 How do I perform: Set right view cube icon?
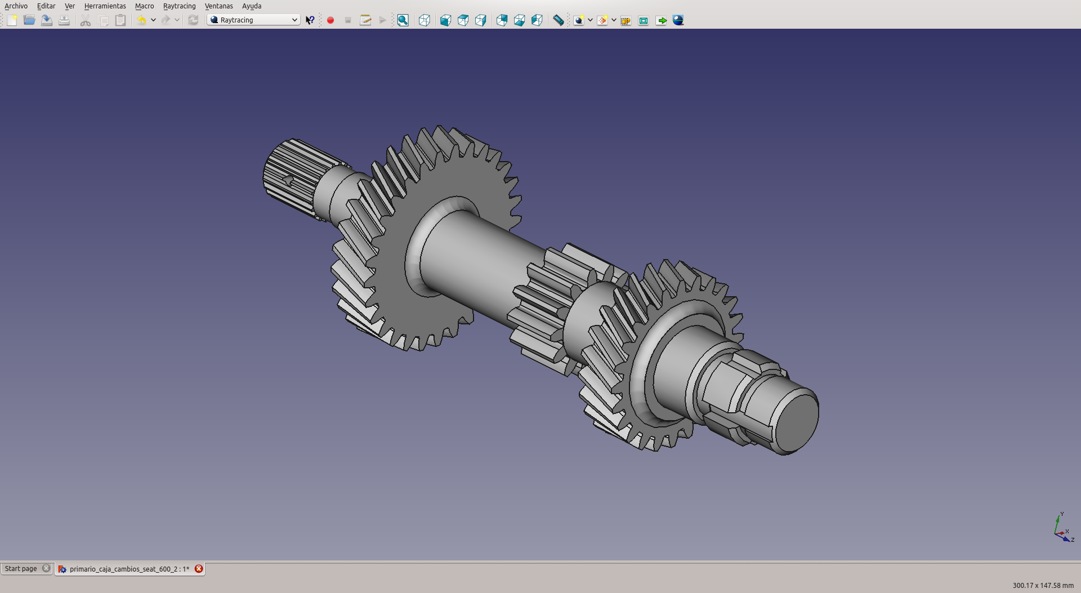(x=480, y=20)
